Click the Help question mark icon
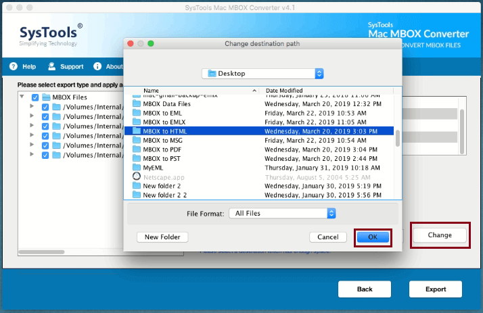Screen dimensions: 483x313 pyautogui.click(x=14, y=66)
